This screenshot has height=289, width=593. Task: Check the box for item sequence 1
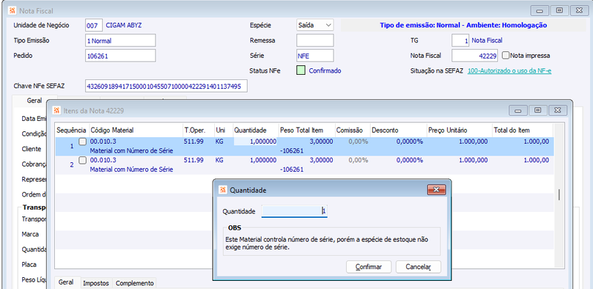[x=82, y=142]
